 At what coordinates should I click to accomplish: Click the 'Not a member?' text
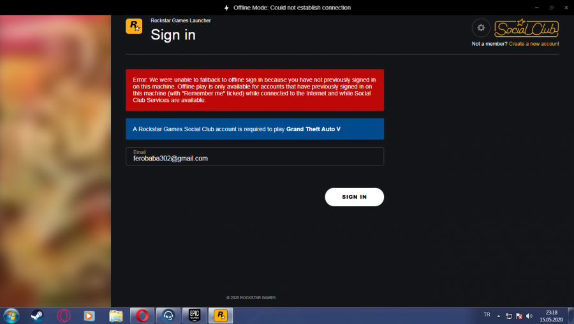pos(489,44)
